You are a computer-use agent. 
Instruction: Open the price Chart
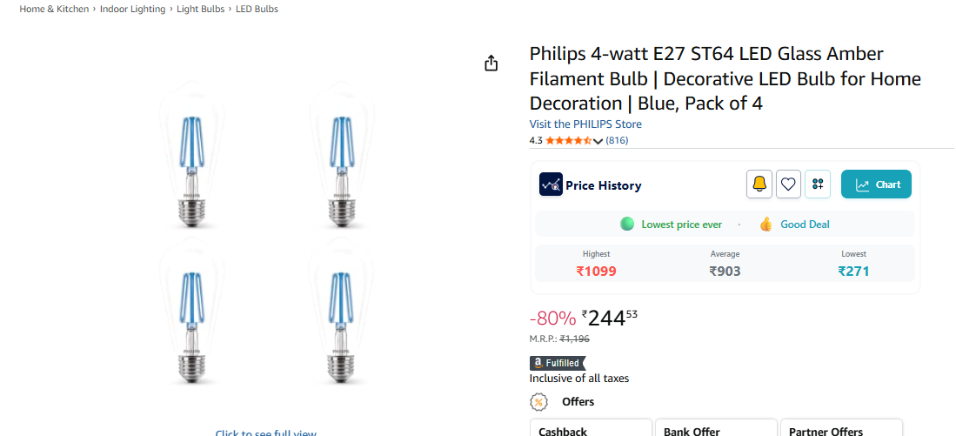(x=876, y=184)
